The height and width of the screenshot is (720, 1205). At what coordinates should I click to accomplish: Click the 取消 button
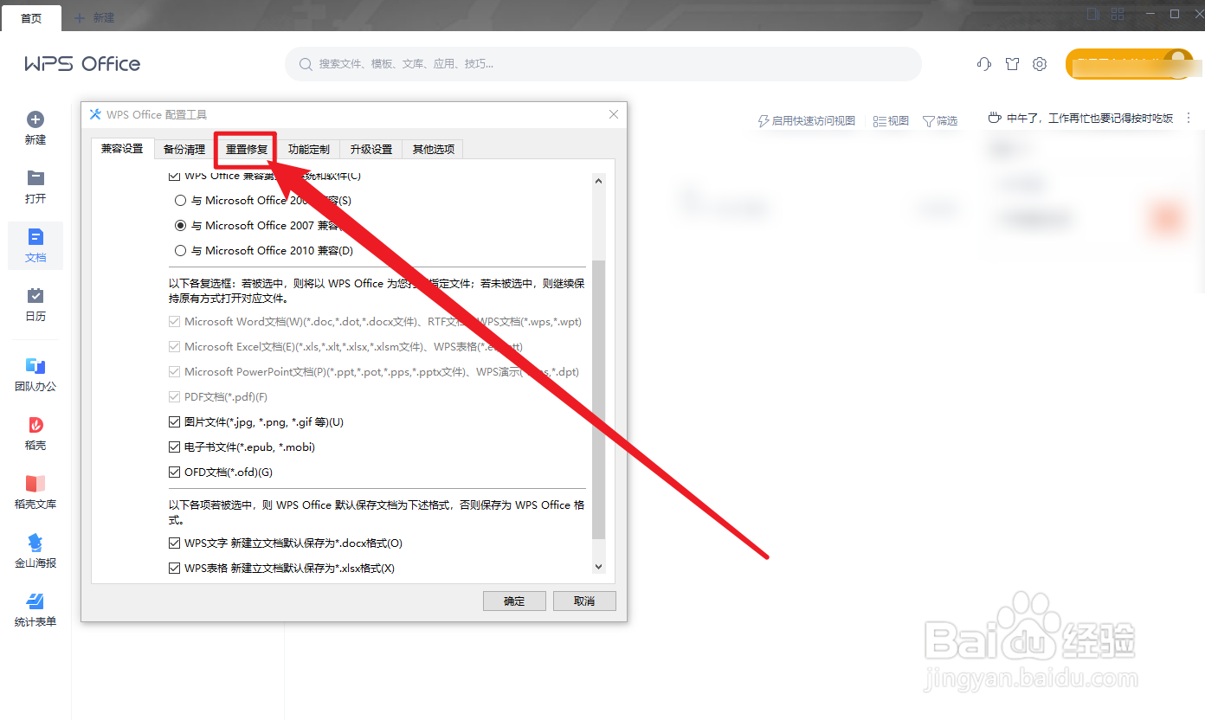click(x=584, y=601)
